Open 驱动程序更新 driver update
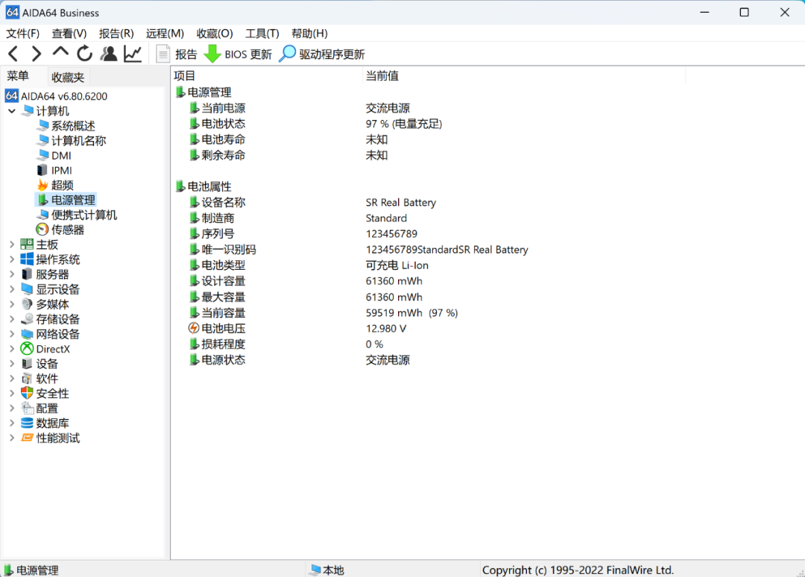The height and width of the screenshot is (577, 805). [322, 54]
